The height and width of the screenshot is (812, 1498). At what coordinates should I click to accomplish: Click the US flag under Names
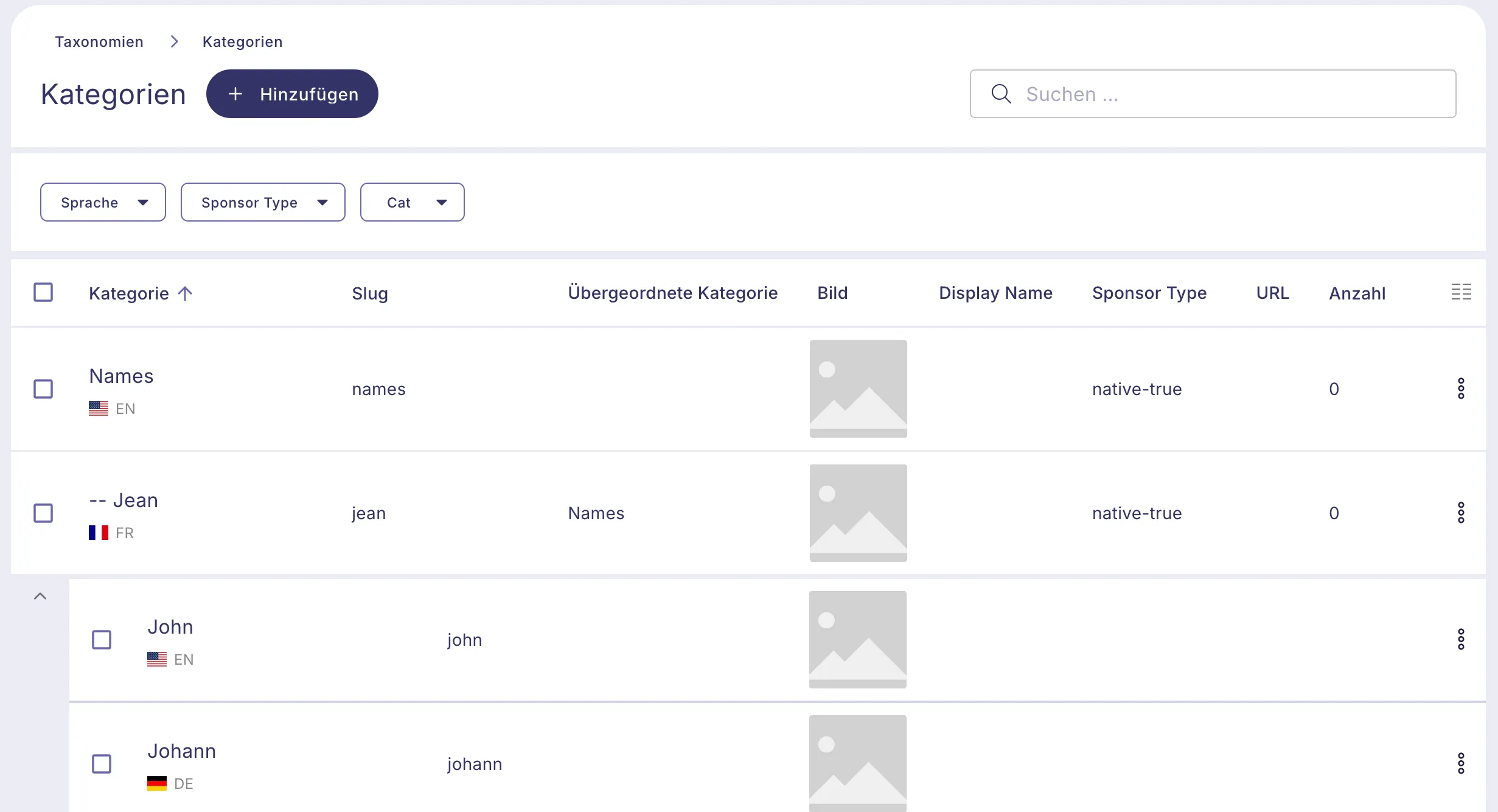point(99,408)
